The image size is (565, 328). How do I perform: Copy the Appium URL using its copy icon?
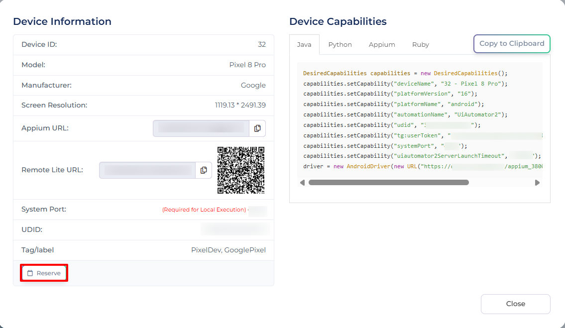[x=257, y=128]
